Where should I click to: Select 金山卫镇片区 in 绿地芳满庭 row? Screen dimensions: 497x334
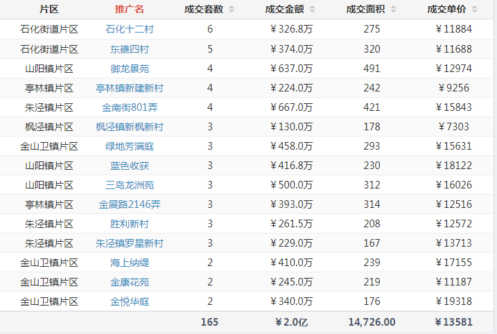pyautogui.click(x=49, y=146)
